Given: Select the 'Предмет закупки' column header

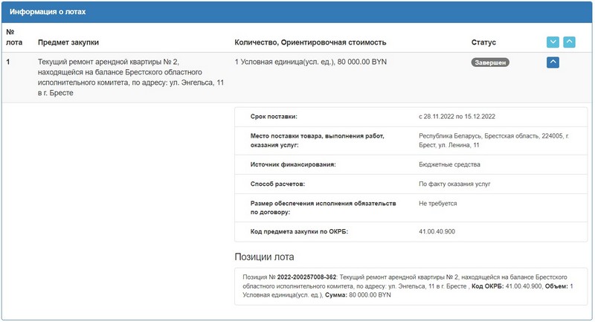Looking at the screenshot, I should pyautogui.click(x=68, y=42).
